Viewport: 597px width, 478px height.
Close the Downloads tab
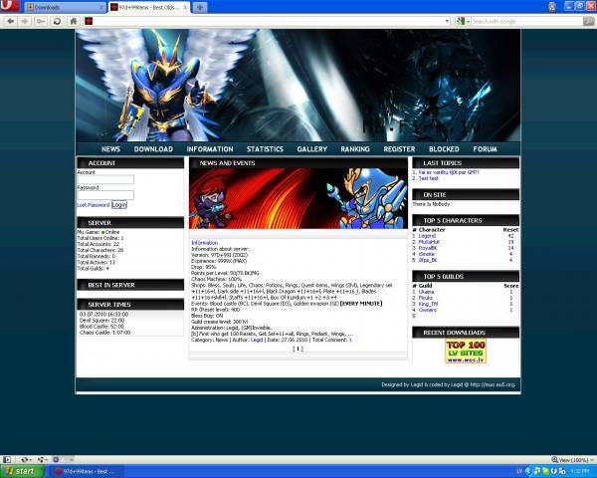click(x=101, y=7)
